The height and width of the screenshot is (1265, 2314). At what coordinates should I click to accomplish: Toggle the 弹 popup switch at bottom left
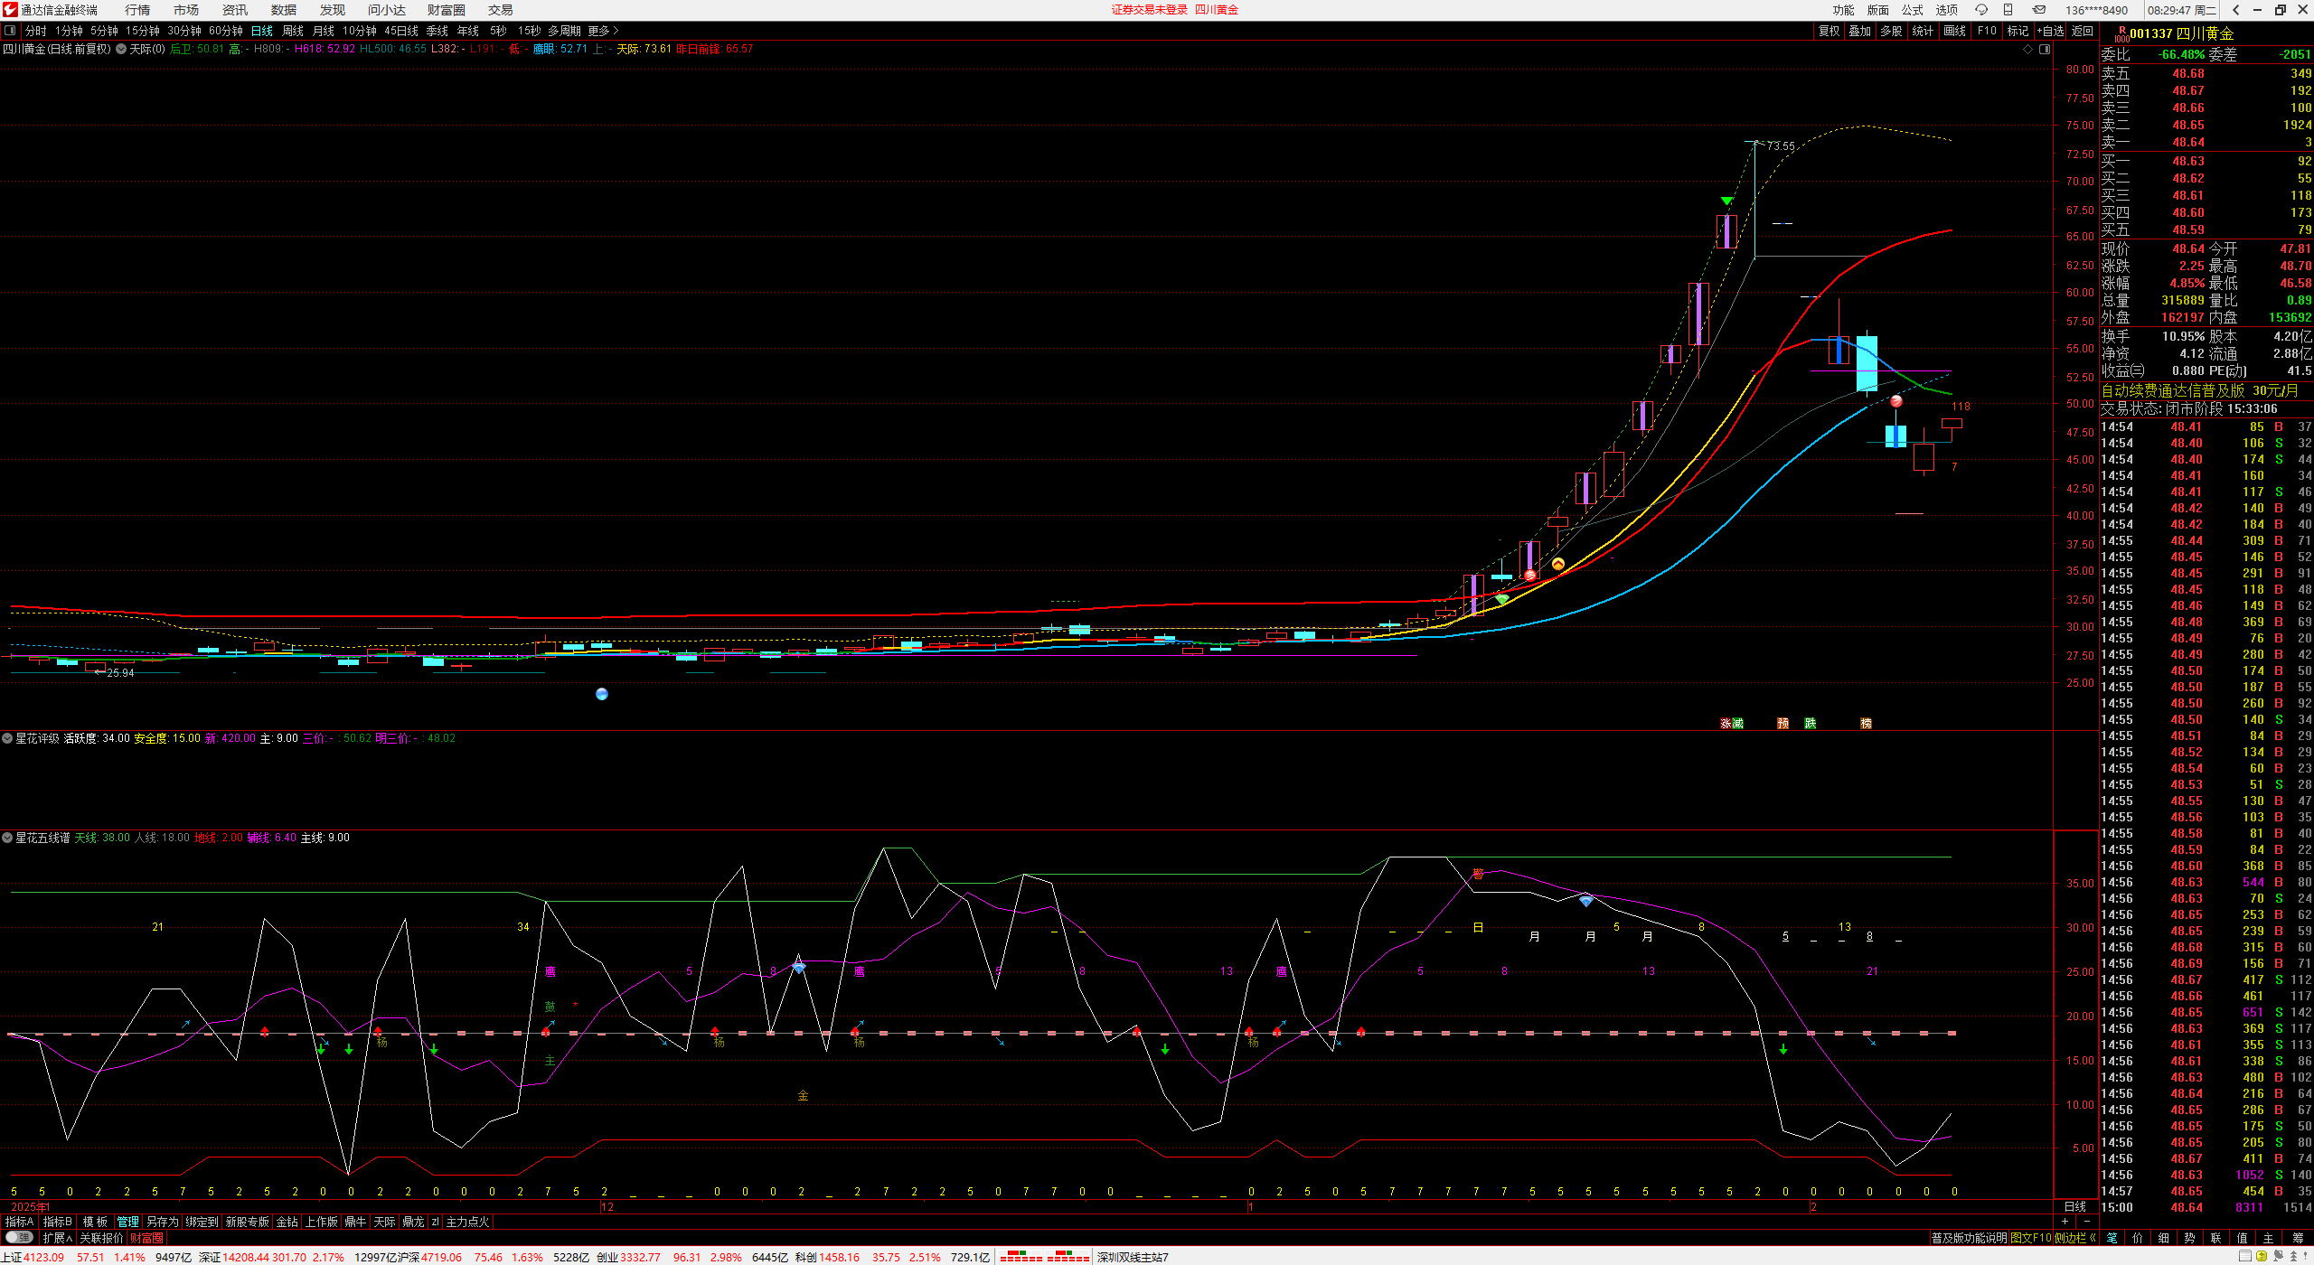click(x=18, y=1238)
